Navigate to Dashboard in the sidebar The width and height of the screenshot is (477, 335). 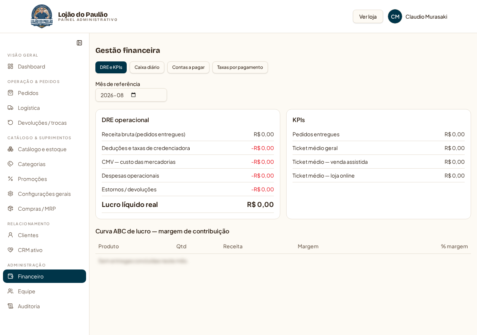(x=44, y=66)
